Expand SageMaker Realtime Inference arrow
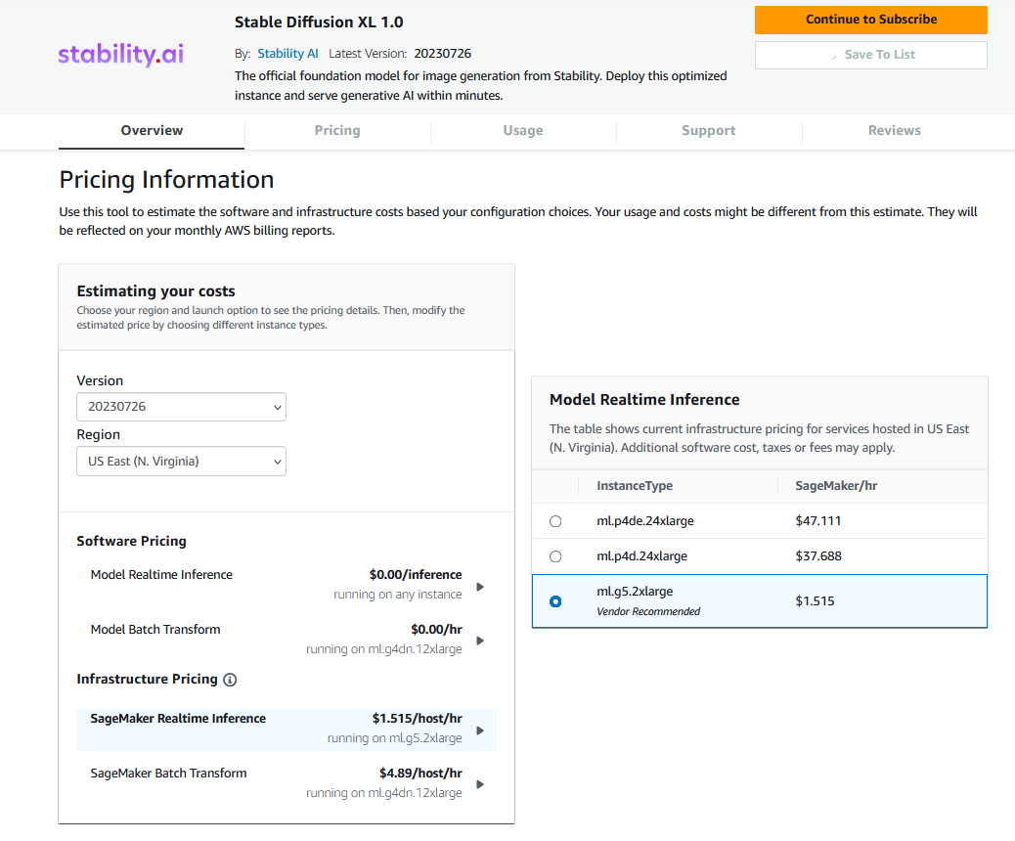 480,730
